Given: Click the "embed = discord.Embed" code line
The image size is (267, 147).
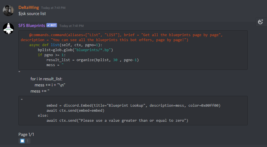Looking at the screenshot, I should click(x=133, y=106).
